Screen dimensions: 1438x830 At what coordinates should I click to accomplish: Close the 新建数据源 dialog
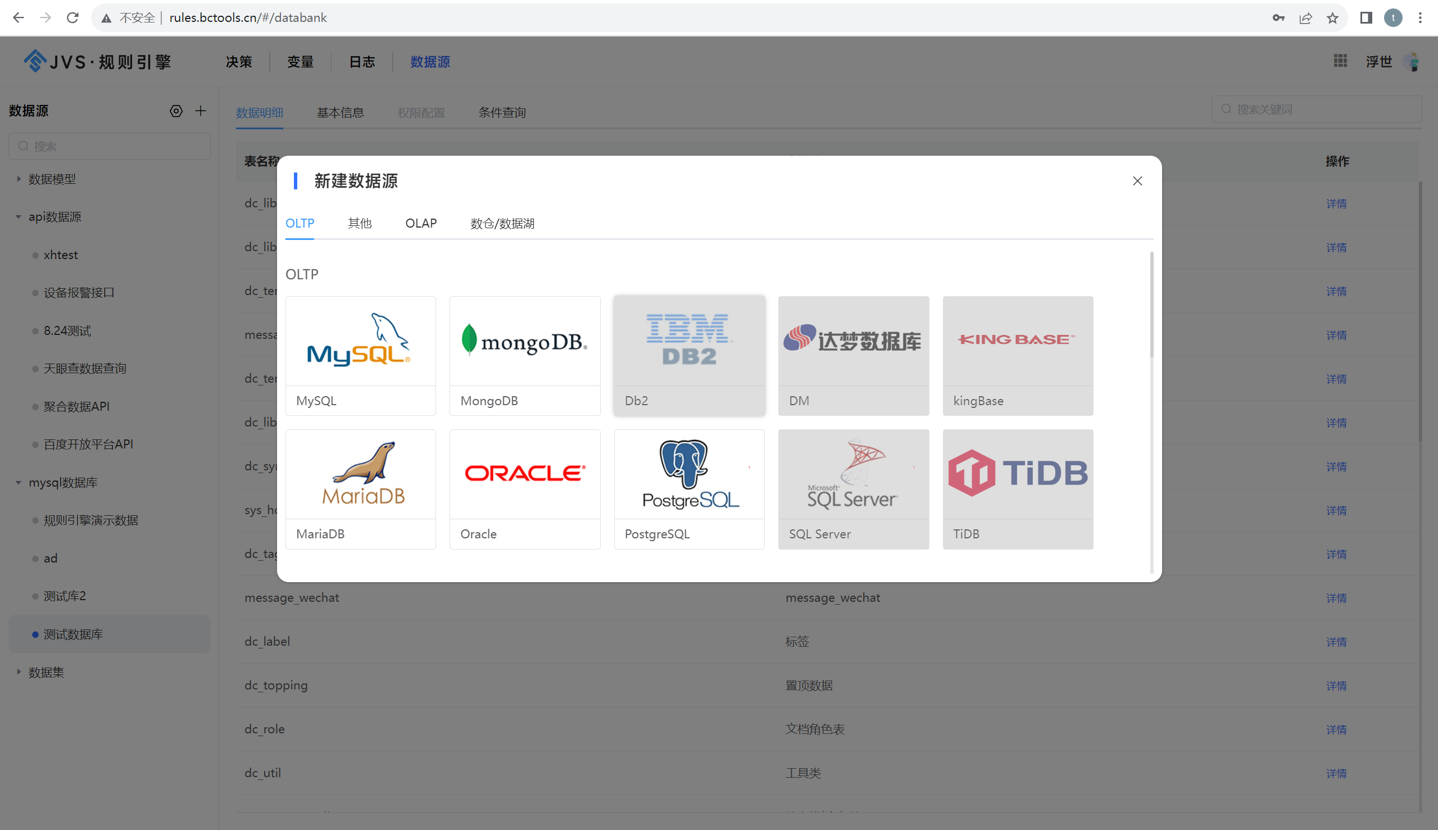click(1137, 181)
